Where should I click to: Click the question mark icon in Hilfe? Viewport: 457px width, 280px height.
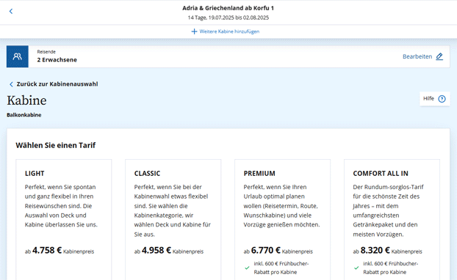click(x=442, y=99)
